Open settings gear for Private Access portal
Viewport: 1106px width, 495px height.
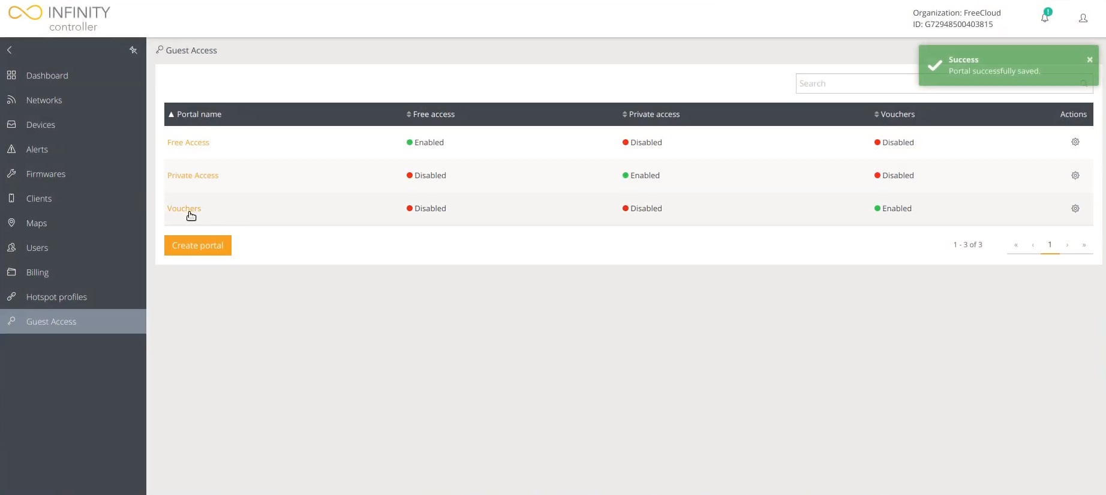coord(1075,175)
